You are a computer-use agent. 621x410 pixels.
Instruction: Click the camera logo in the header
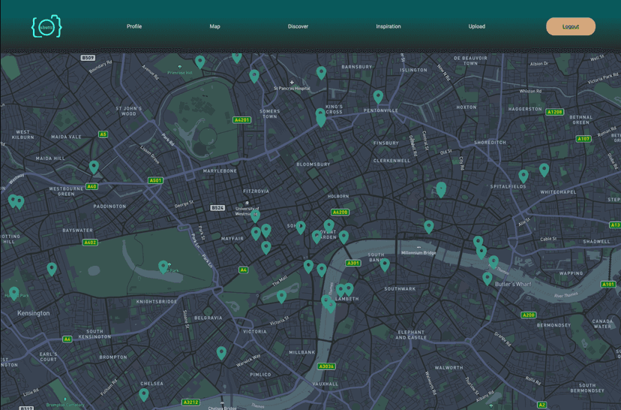coord(46,26)
